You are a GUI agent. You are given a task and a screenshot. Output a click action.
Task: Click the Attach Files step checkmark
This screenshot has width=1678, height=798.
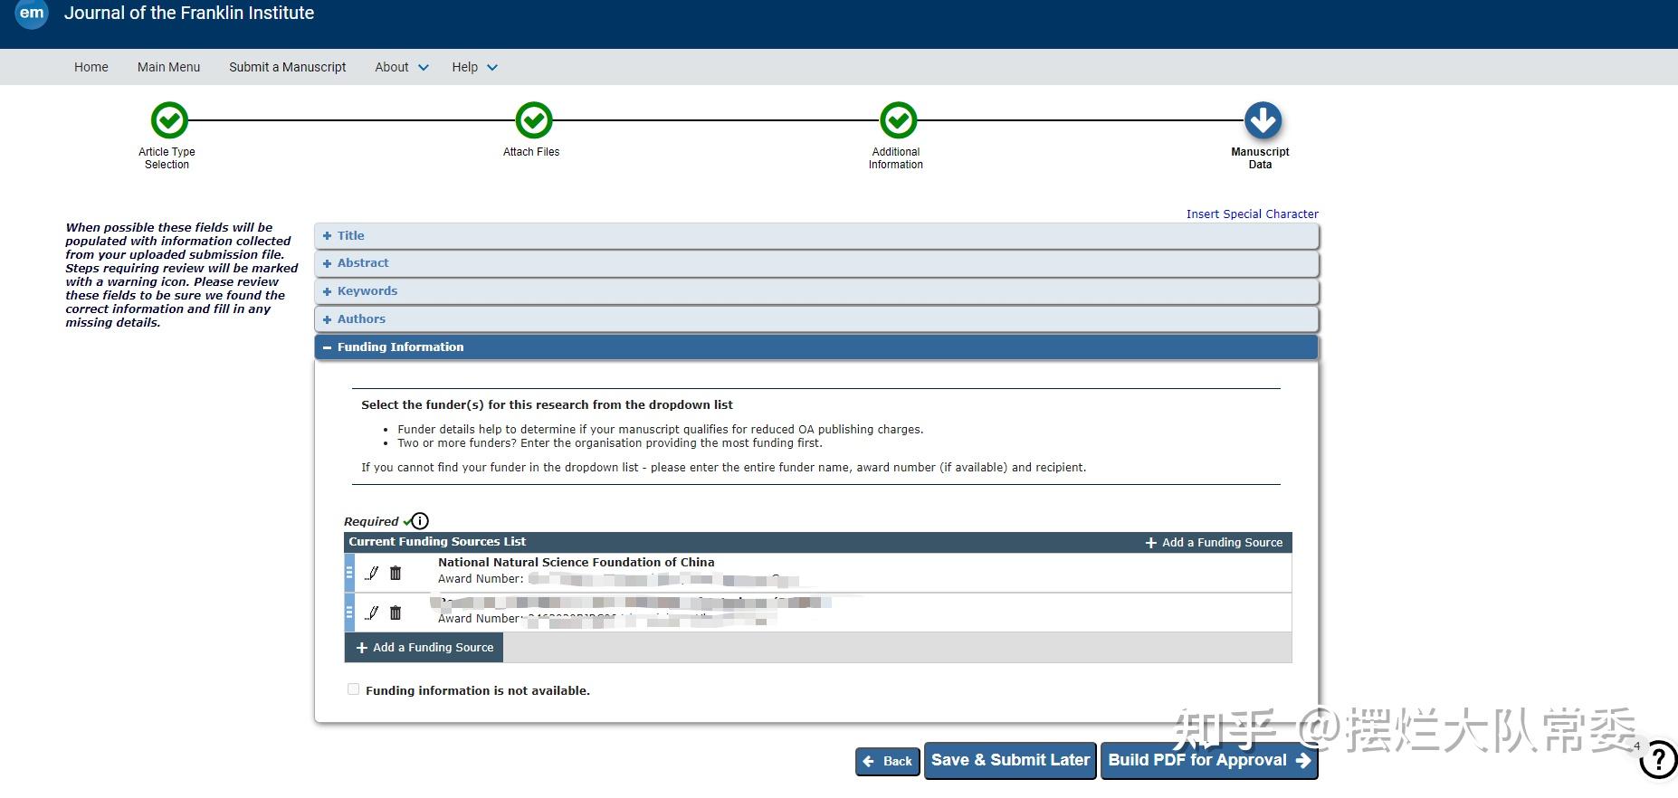point(534,119)
